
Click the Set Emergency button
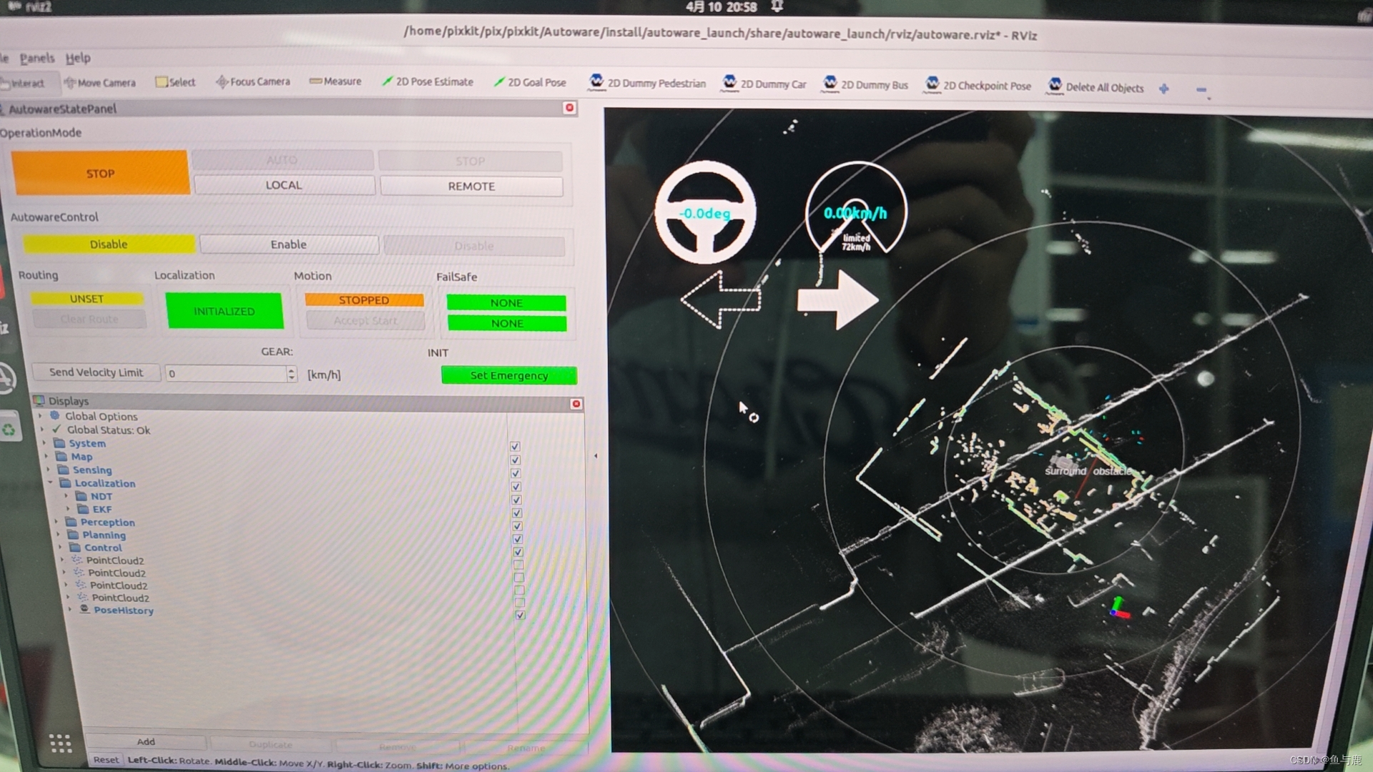508,375
